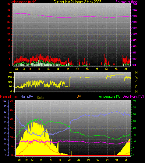Select the chart title with date 2 May 2025

coord(77,2)
